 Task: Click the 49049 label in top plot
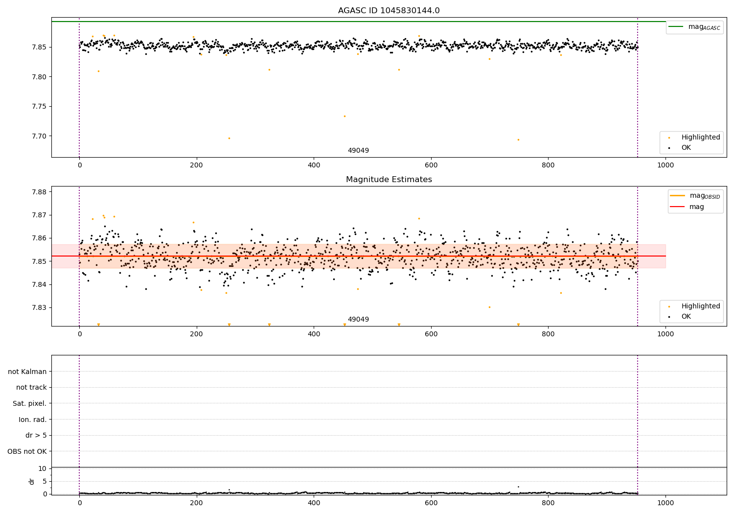pyautogui.click(x=358, y=151)
